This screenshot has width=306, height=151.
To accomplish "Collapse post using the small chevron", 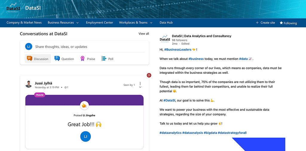I will click(x=140, y=87).
